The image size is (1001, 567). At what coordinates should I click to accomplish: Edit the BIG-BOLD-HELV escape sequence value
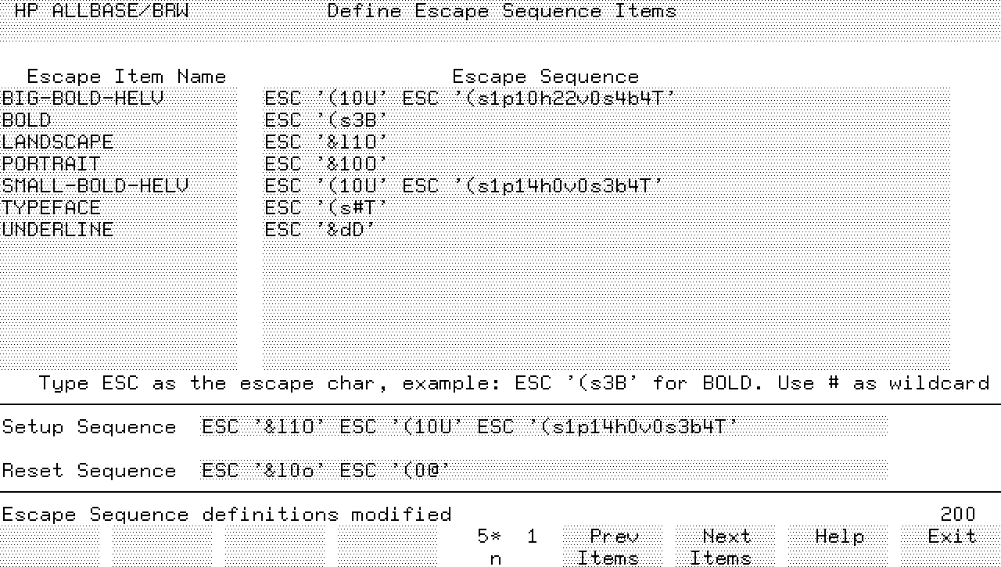tap(469, 99)
